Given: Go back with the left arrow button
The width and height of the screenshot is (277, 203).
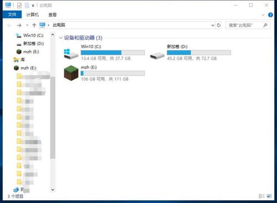Looking at the screenshot, I should (9, 25).
